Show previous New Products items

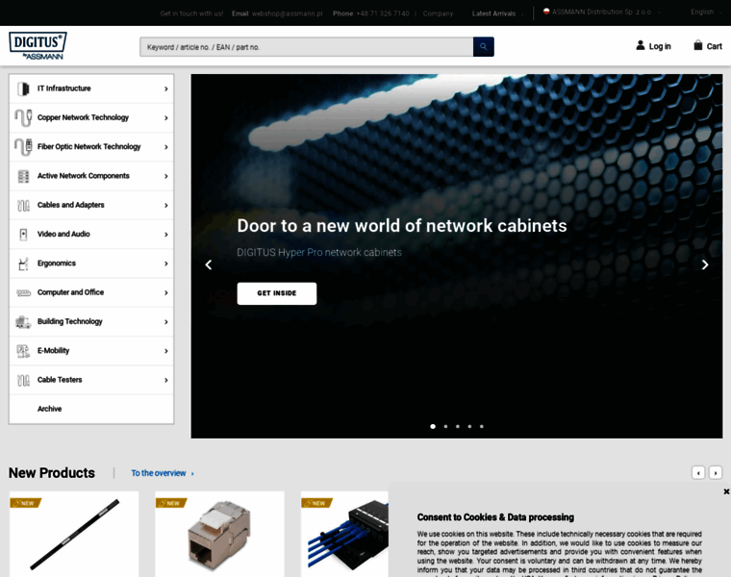tap(698, 472)
